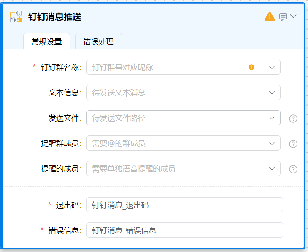Expand the 提醒的成员 dropdown arrow
Viewport: 308px width, 252px height.
pyautogui.click(x=272, y=169)
